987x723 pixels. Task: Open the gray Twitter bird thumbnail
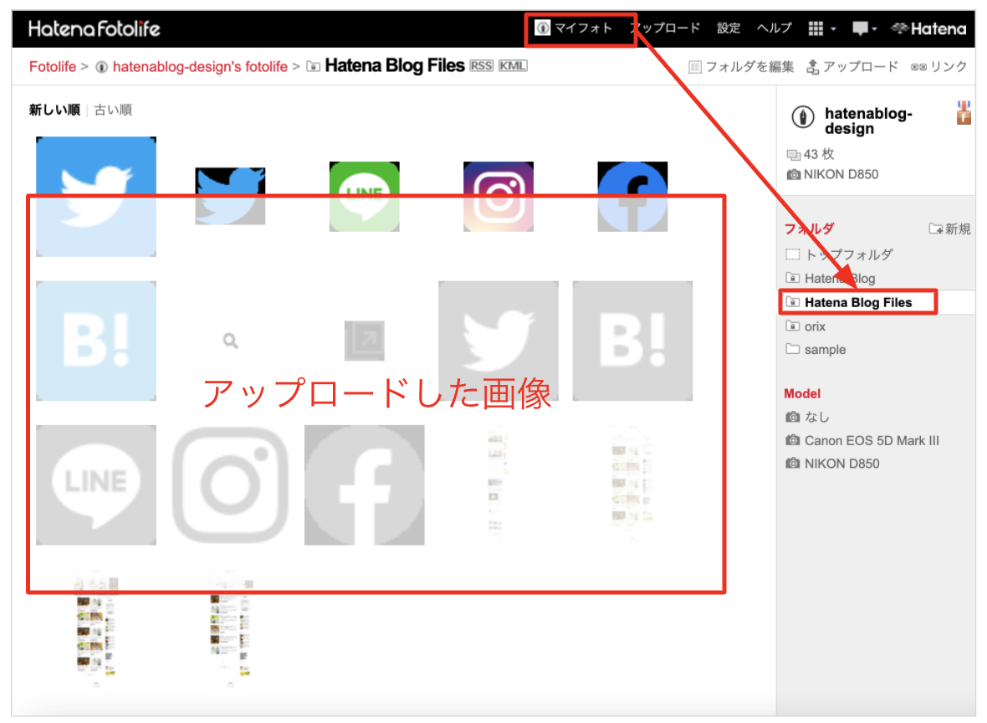499,341
